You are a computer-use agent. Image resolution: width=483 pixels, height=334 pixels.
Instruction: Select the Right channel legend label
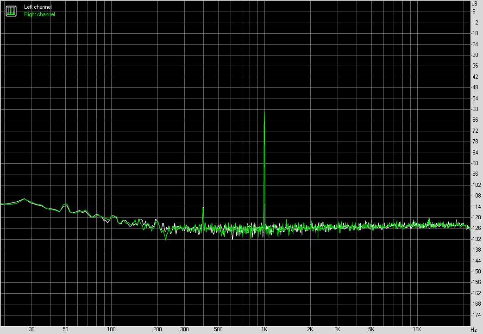click(x=39, y=14)
